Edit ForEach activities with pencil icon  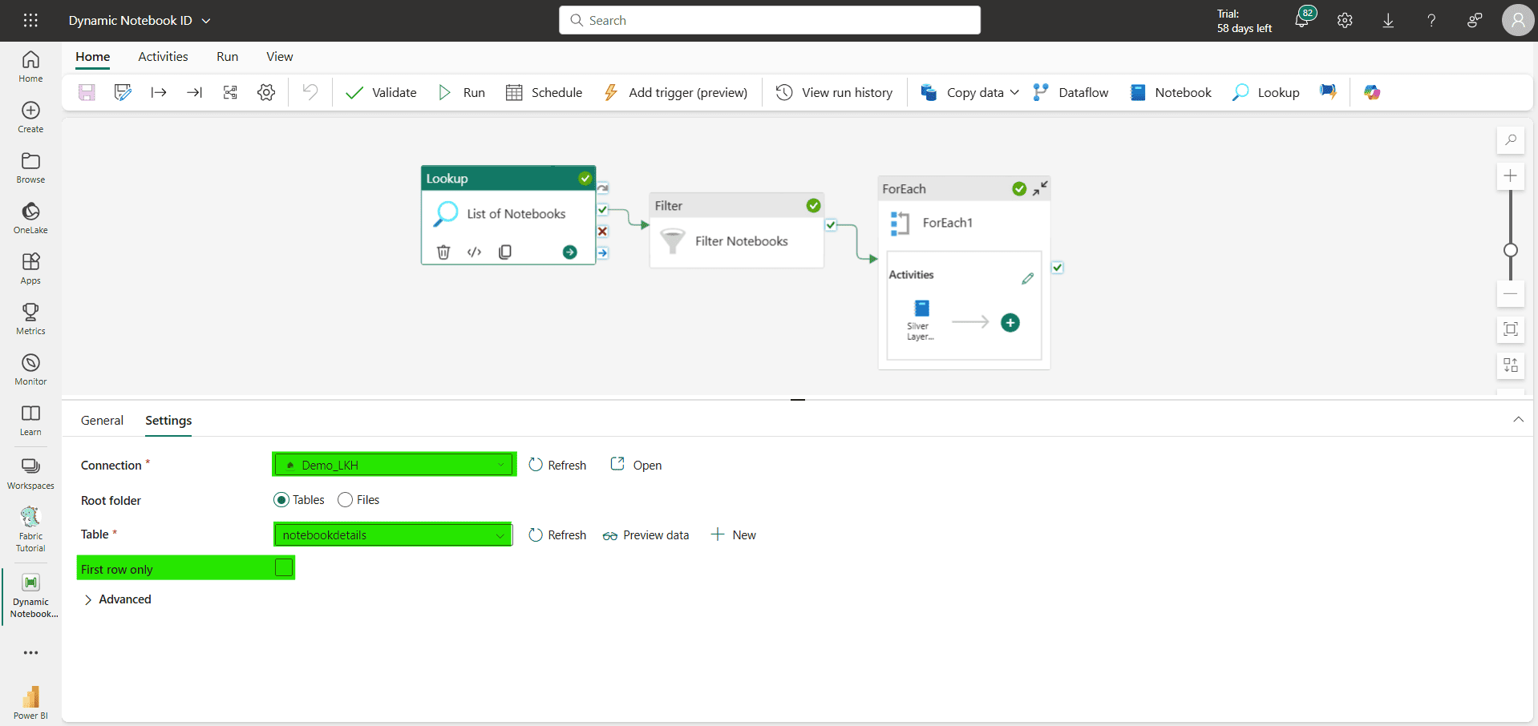pyautogui.click(x=1027, y=279)
